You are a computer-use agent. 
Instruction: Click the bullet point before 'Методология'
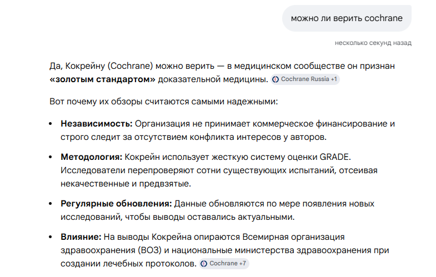point(51,157)
